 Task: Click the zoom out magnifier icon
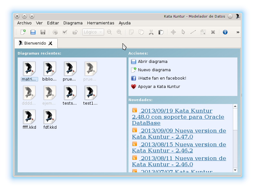point(110,32)
